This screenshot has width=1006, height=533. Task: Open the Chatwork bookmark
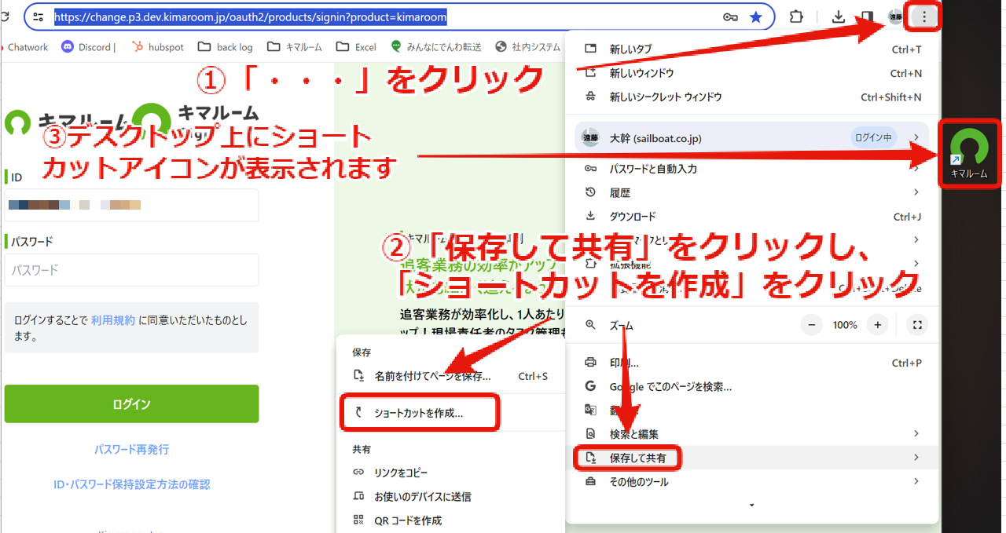tap(28, 47)
